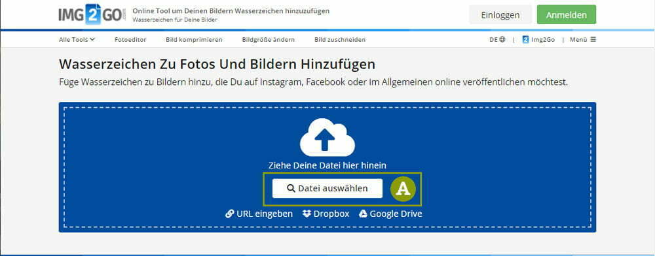The width and height of the screenshot is (655, 256).
Task: Choose Dropbox upload option
Action: click(326, 214)
